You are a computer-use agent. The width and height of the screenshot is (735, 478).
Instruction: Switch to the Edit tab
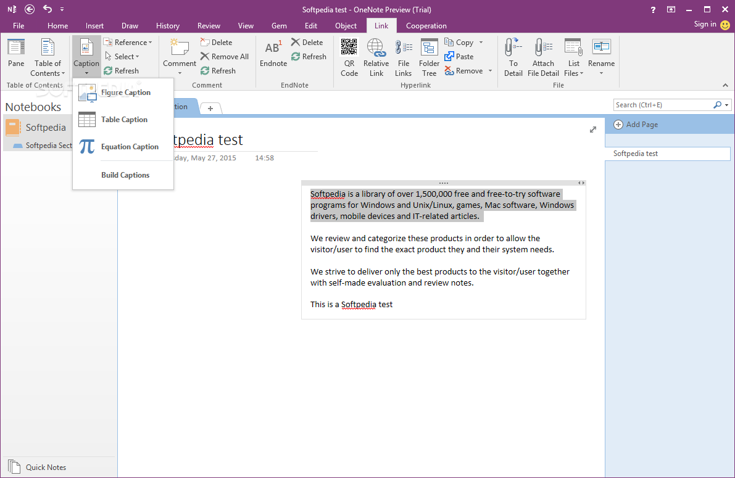[311, 26]
